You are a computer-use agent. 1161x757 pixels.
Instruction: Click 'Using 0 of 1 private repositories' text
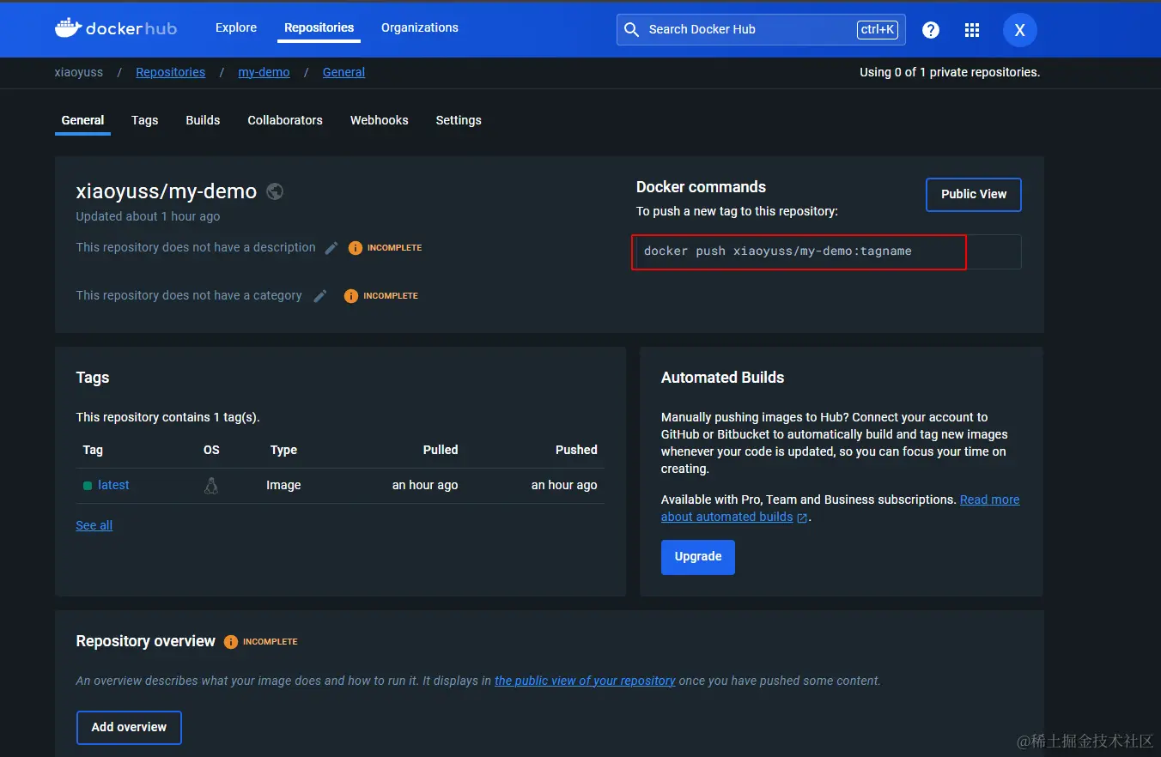click(950, 73)
